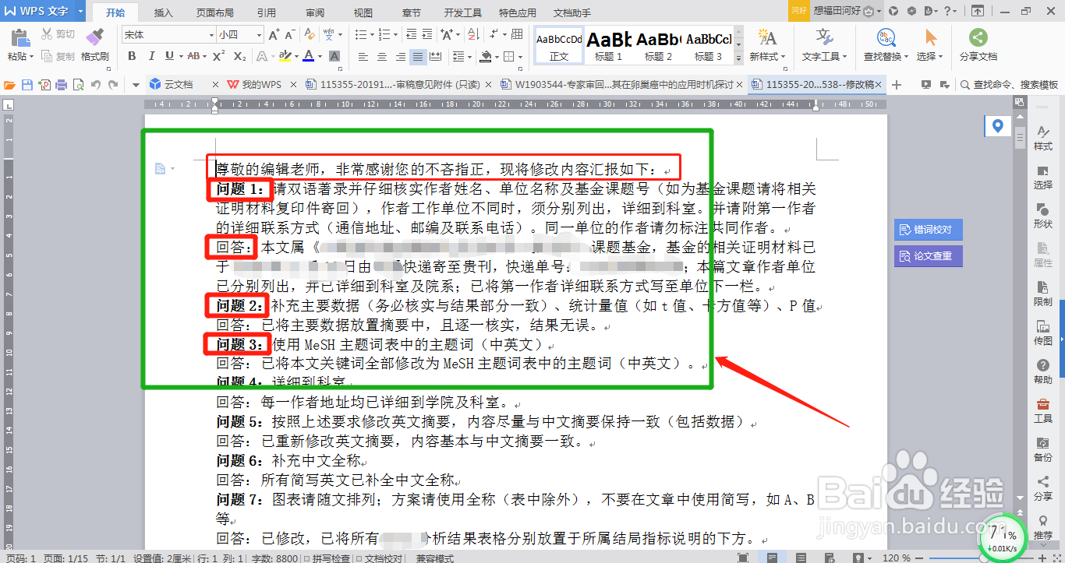Open the 帮助 sidebar icon
Image resolution: width=1065 pixels, height=563 pixels.
[x=1042, y=372]
